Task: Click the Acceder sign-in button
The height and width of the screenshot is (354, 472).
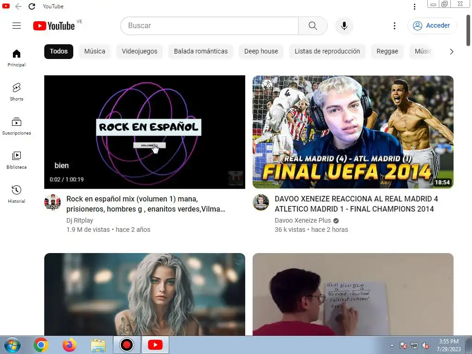Action: click(432, 26)
